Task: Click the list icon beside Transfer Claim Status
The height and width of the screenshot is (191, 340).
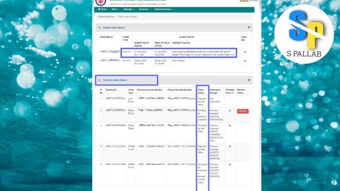Action: 99,80
